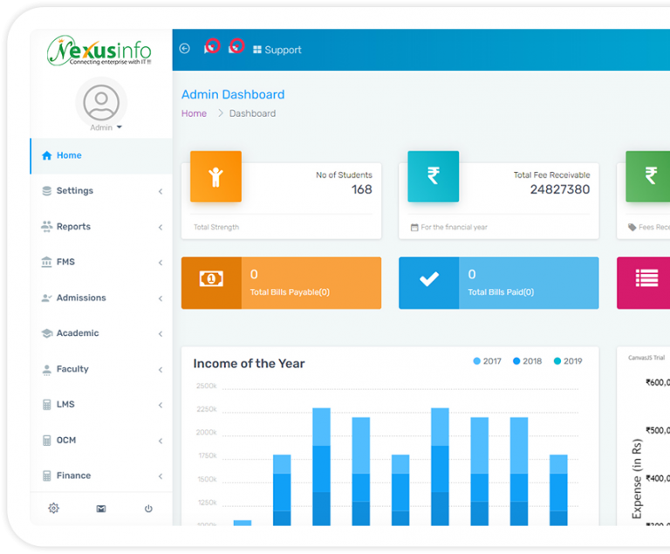Click the teal rupee icon tile

(x=434, y=176)
